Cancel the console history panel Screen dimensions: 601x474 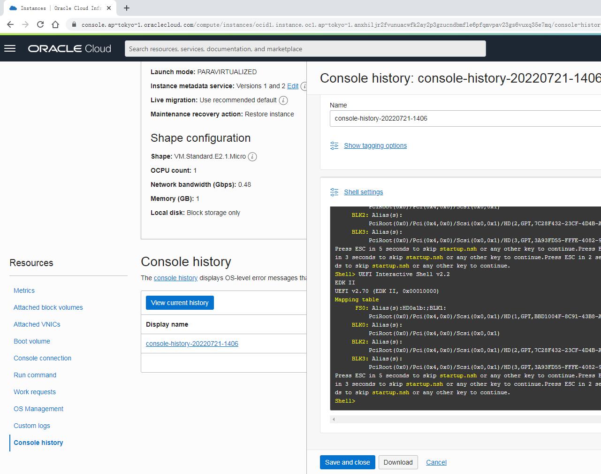coord(436,462)
